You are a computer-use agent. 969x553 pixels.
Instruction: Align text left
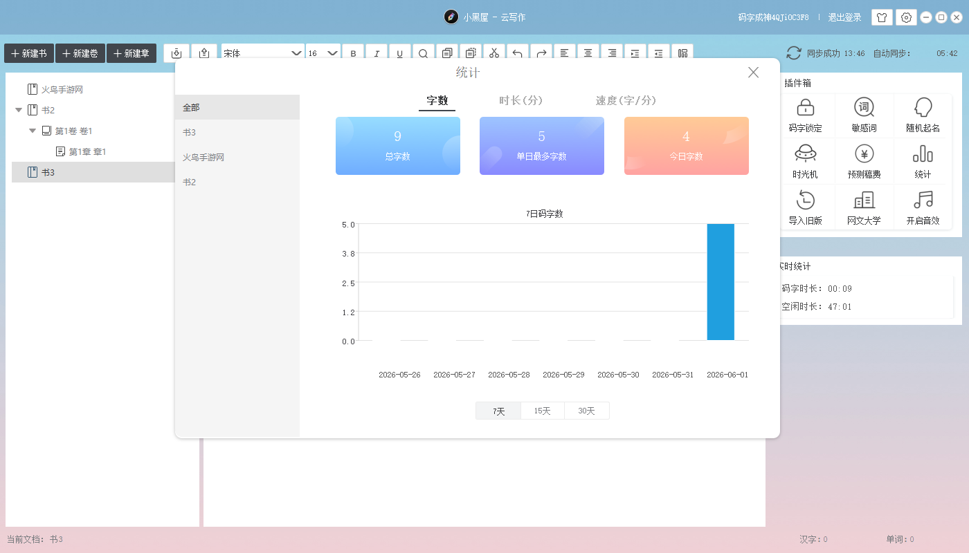[x=565, y=53]
